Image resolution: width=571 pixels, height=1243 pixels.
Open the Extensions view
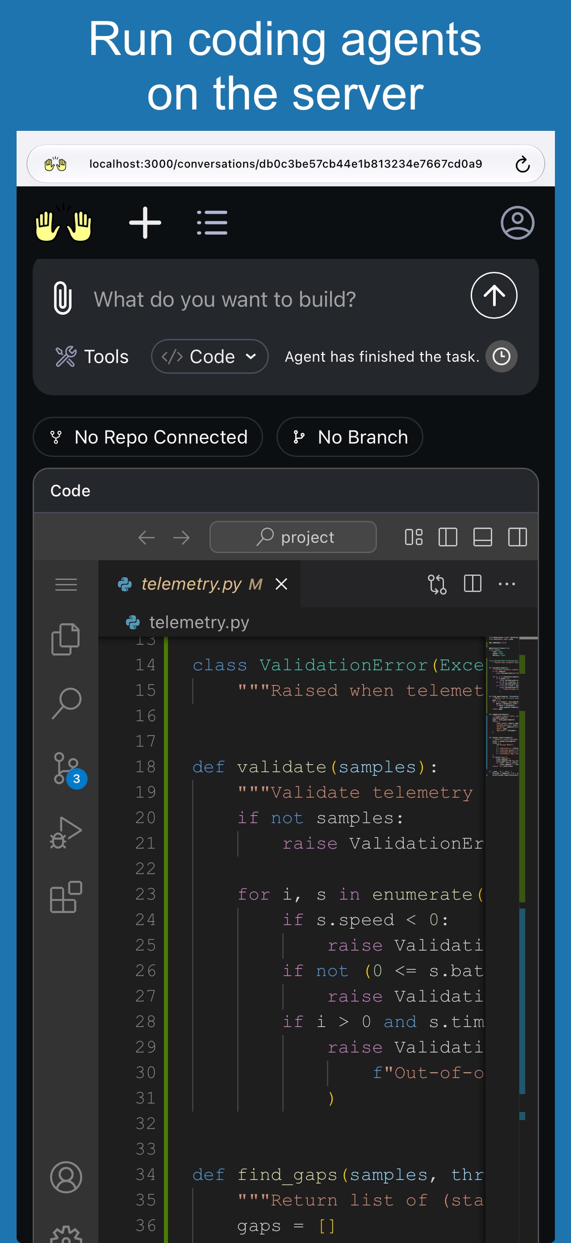tap(66, 896)
